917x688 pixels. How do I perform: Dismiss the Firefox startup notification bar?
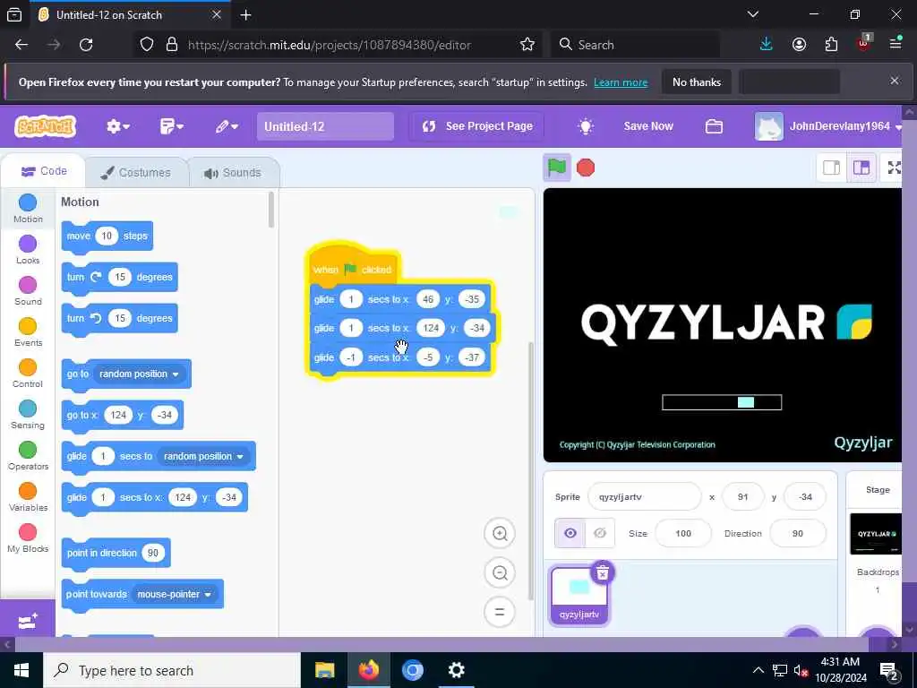click(895, 81)
